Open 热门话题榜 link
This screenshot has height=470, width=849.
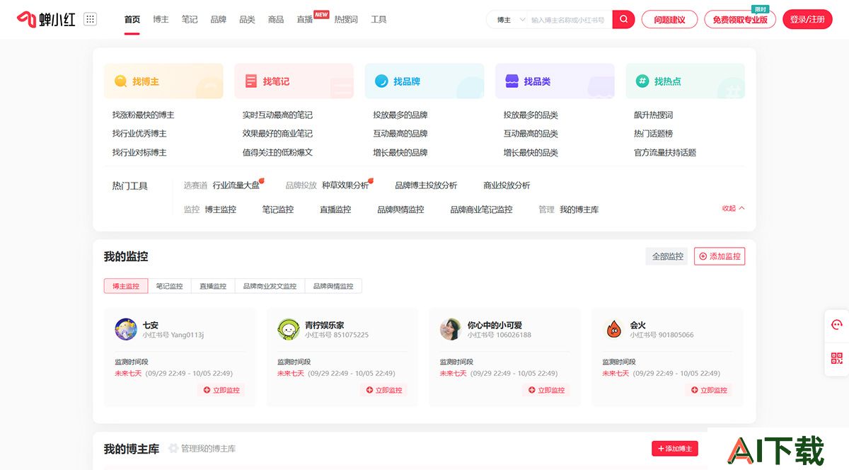point(654,133)
